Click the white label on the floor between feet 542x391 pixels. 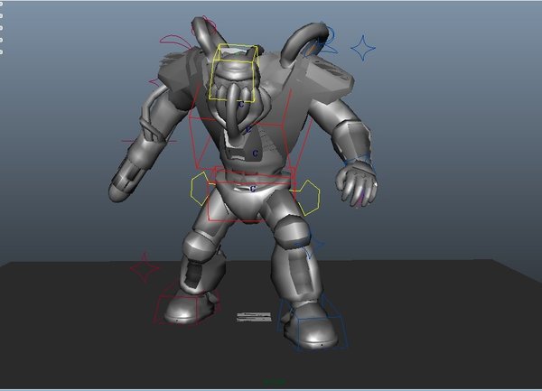(254, 317)
